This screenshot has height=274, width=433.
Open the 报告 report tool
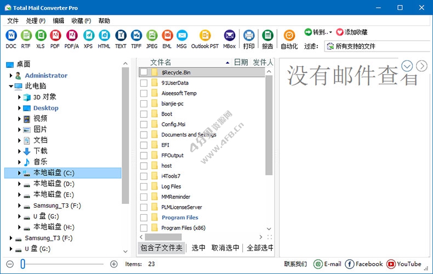click(267, 36)
